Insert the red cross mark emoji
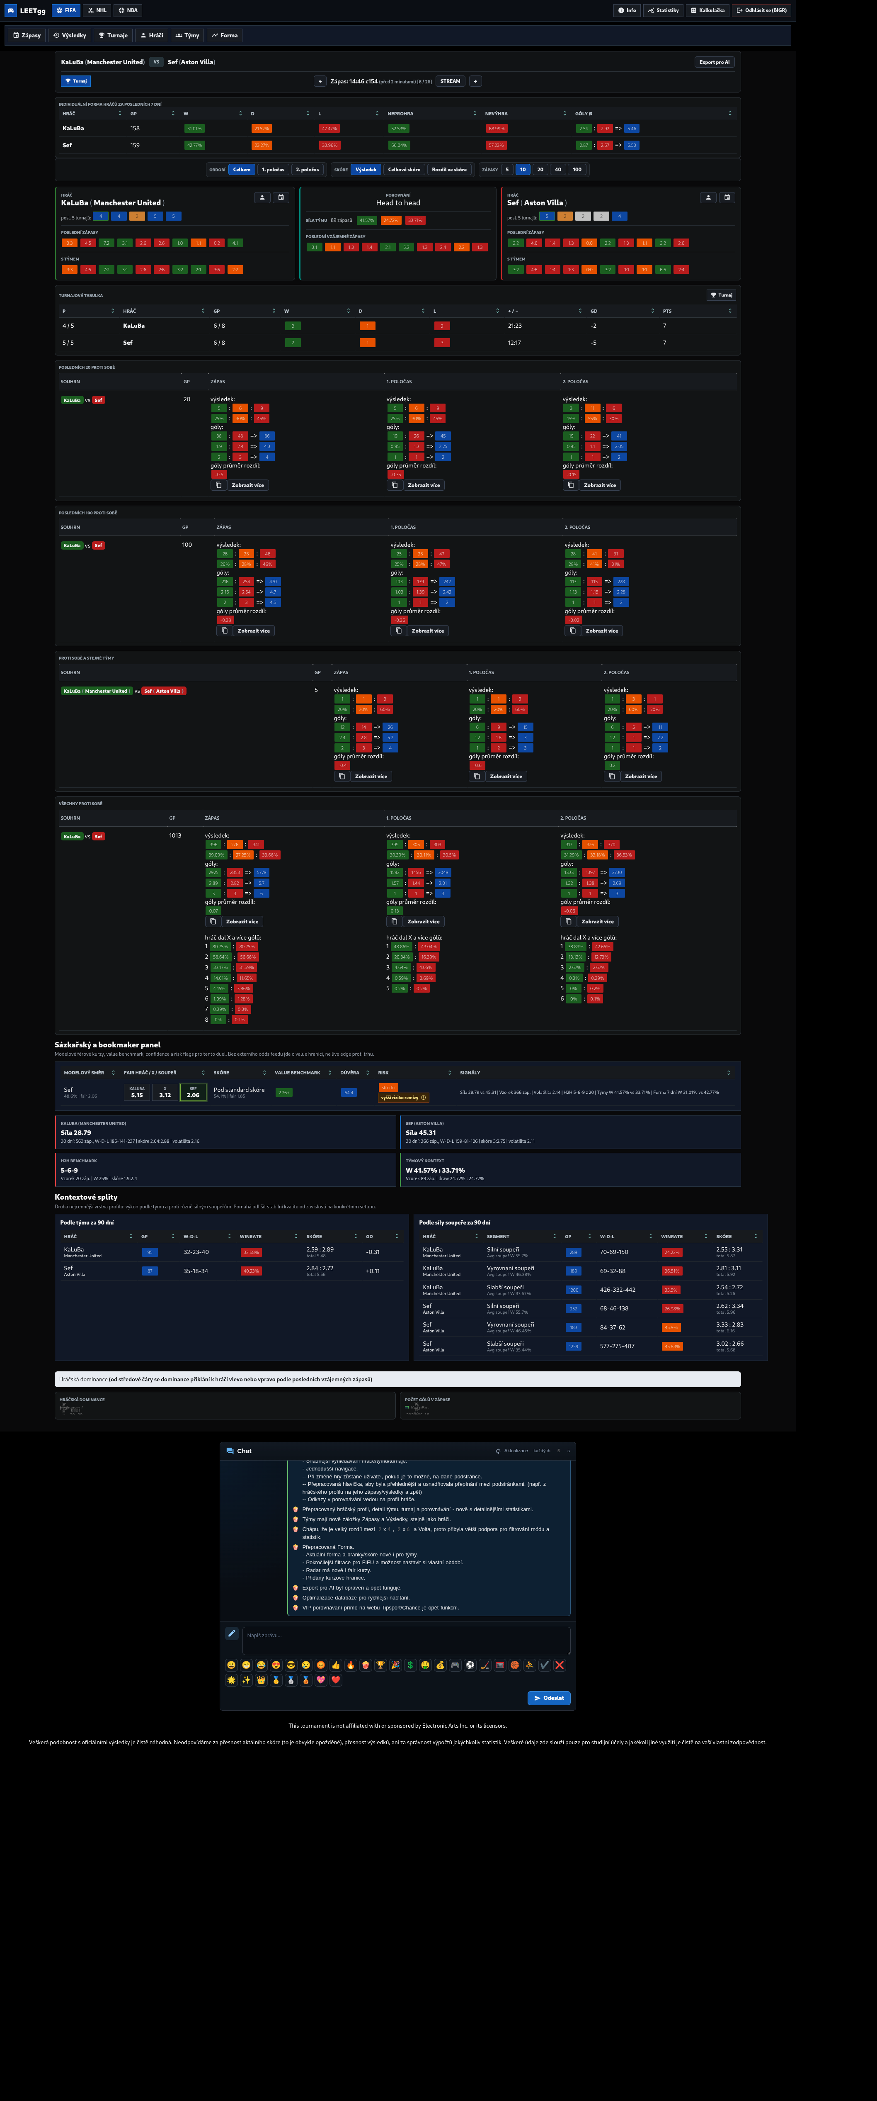This screenshot has width=877, height=2101. point(559,1665)
